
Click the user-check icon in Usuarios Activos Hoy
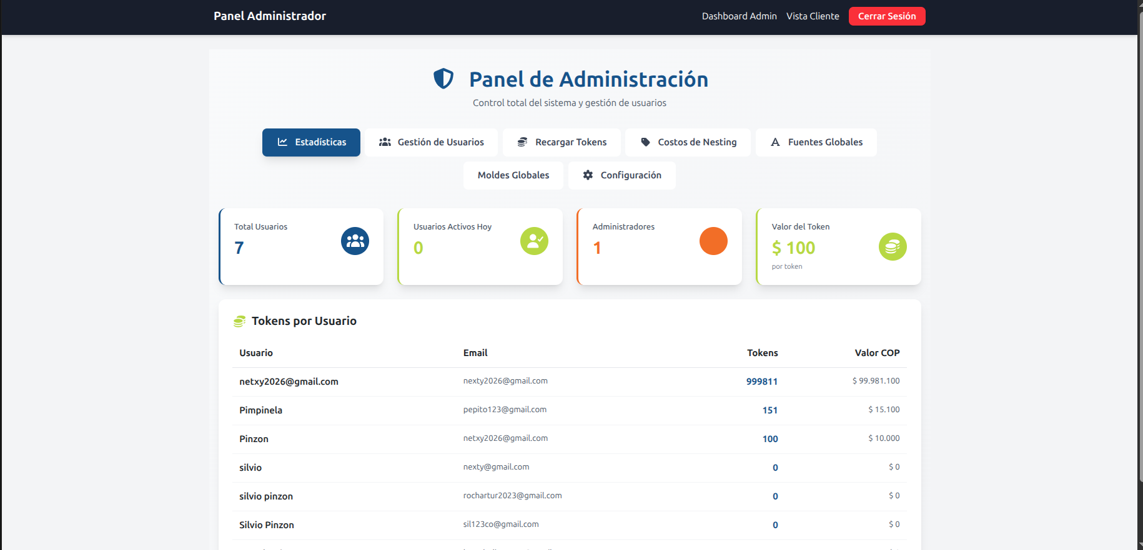point(534,241)
